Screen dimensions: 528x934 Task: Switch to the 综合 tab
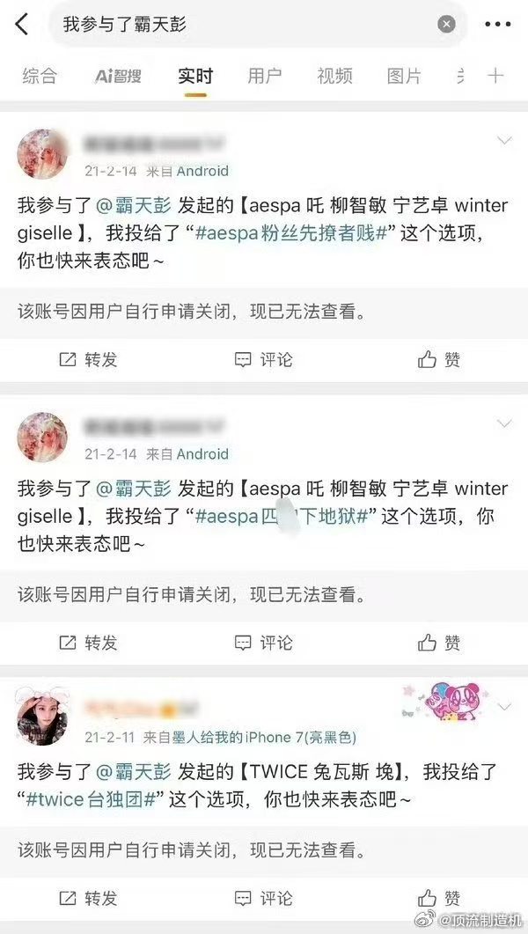(x=40, y=76)
